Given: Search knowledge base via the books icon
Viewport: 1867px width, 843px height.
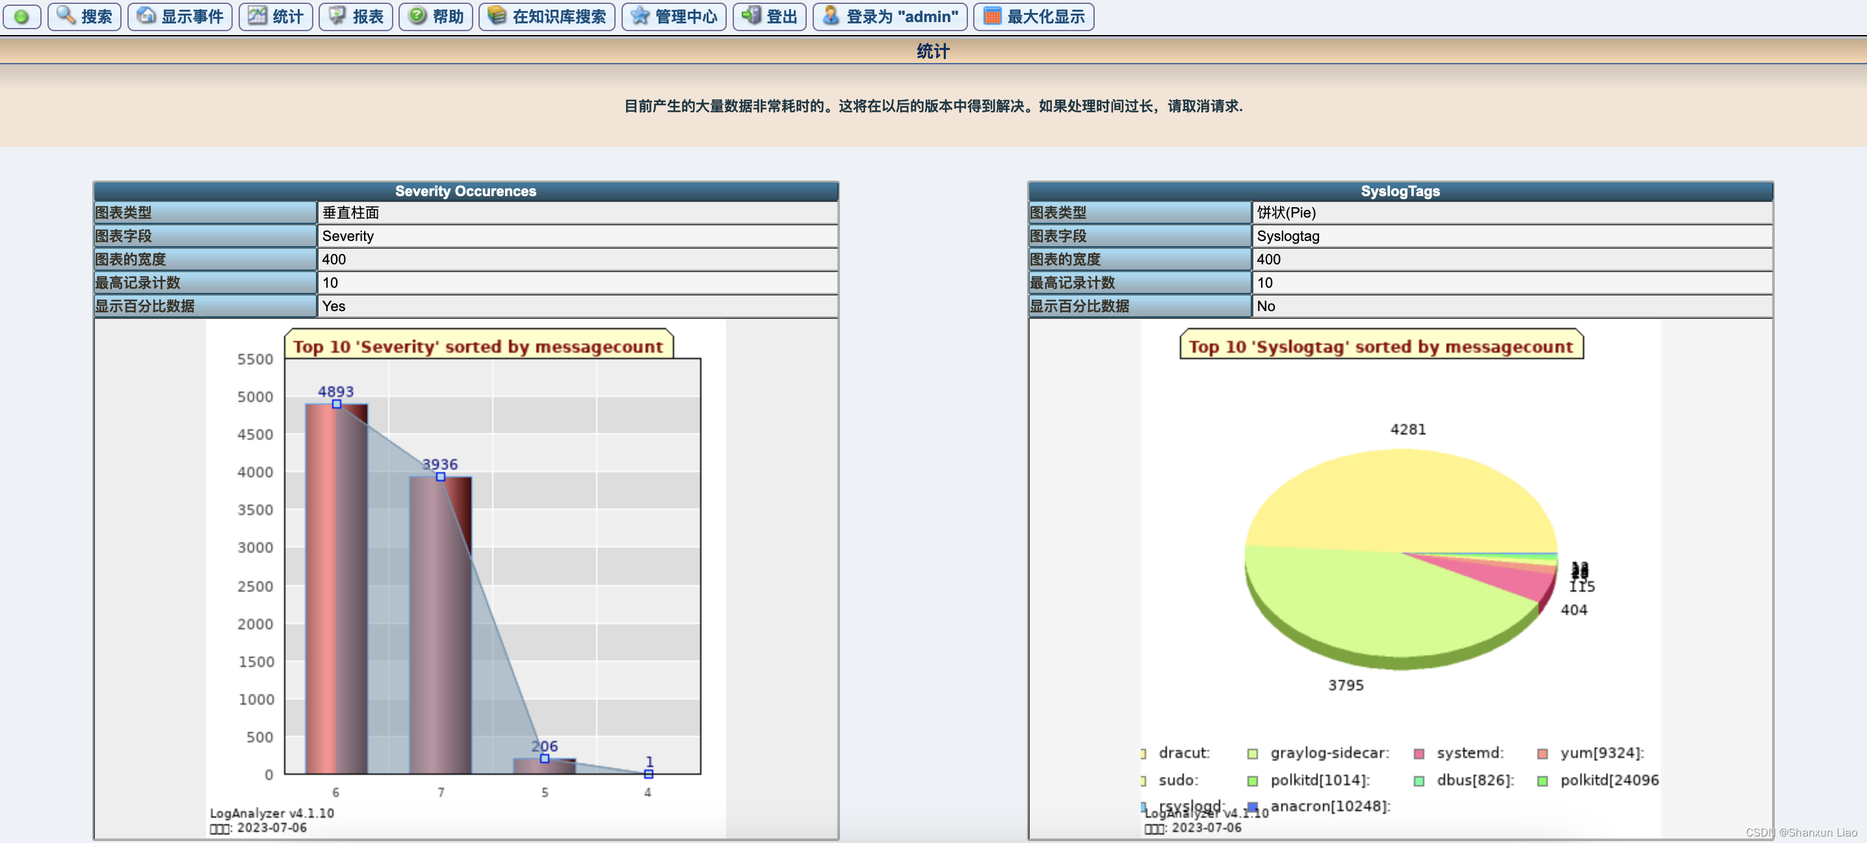Looking at the screenshot, I should pos(496,17).
